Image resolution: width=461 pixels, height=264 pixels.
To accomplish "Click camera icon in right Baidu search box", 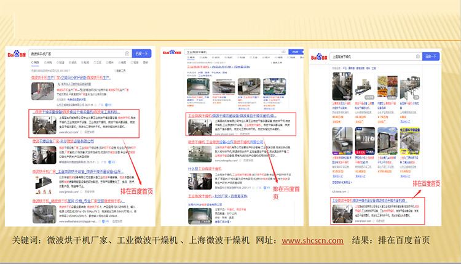I will (416, 57).
